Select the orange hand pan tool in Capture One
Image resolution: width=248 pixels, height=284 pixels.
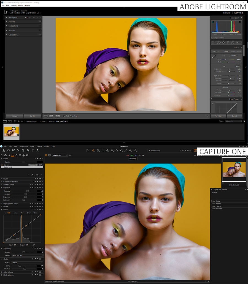93,151
